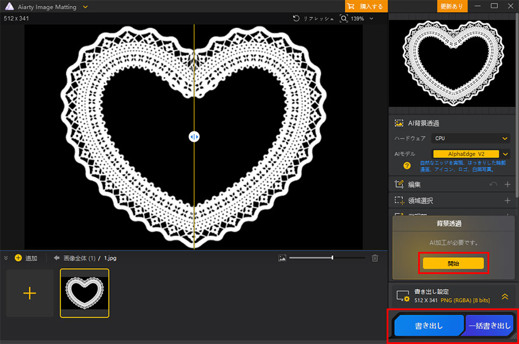The image size is (519, 344).
Task: Click the 購入する purchase button
Action: [366, 6]
